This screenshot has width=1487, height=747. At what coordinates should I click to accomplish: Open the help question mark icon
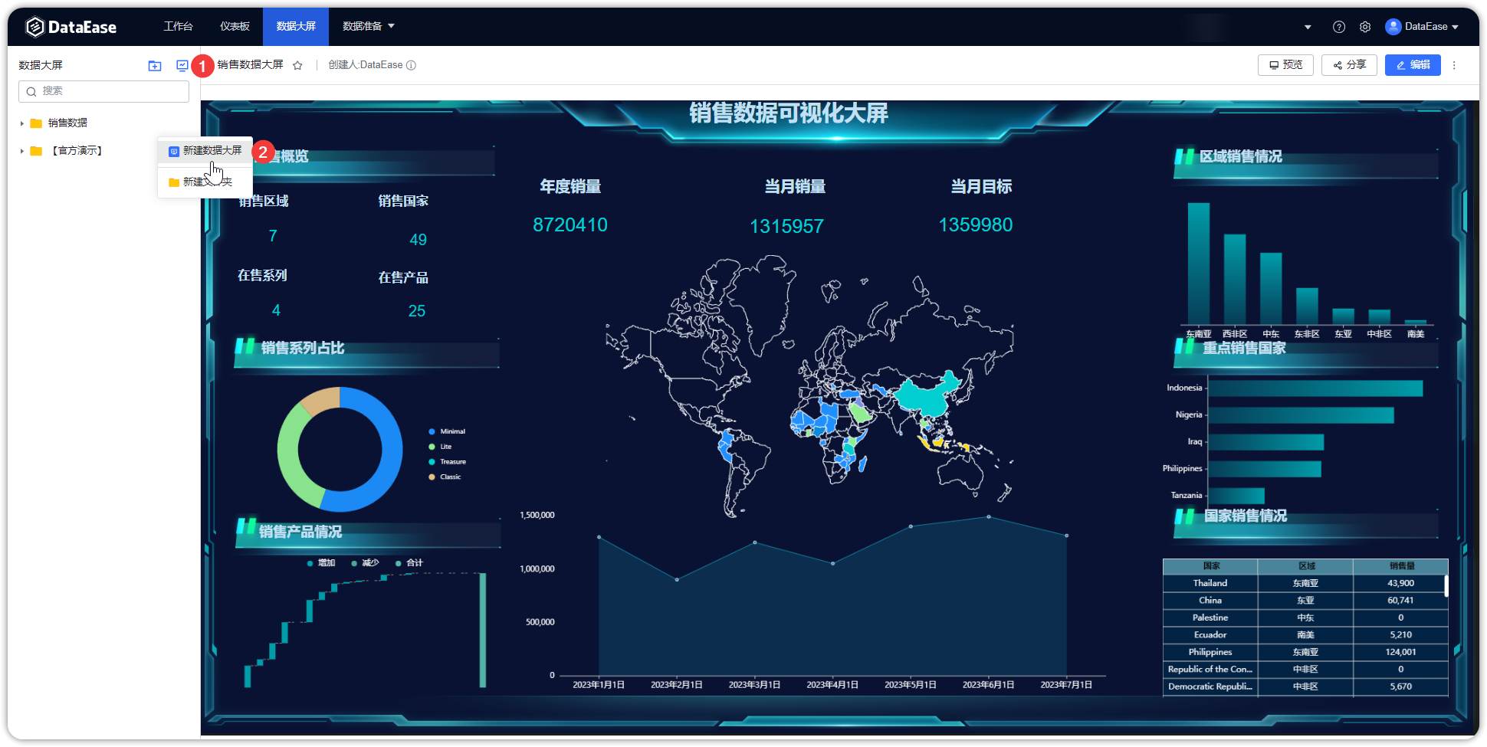[1338, 27]
